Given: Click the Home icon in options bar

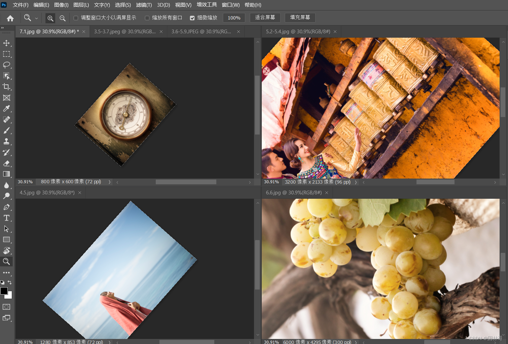Looking at the screenshot, I should 10,18.
